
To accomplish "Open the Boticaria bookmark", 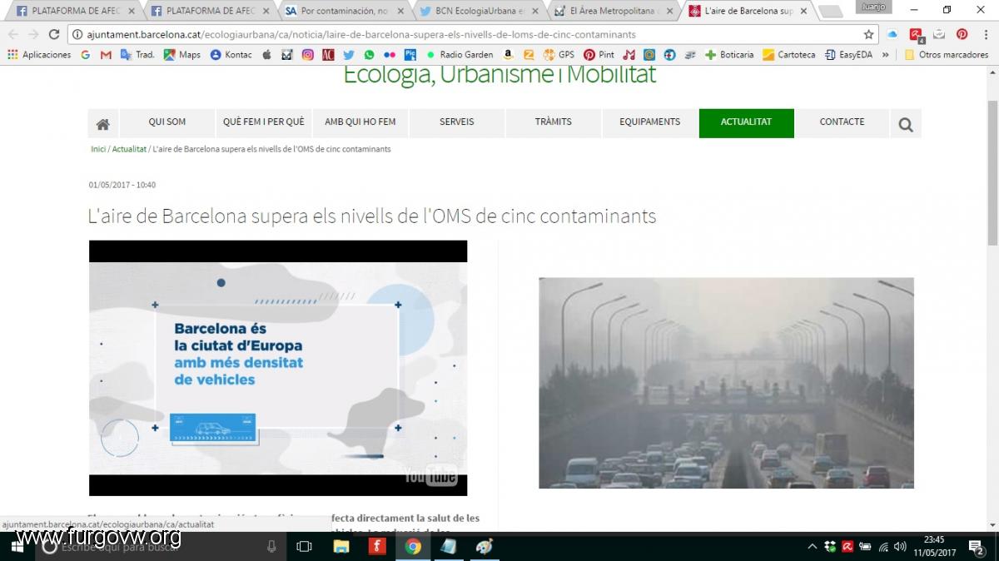I will pos(729,55).
